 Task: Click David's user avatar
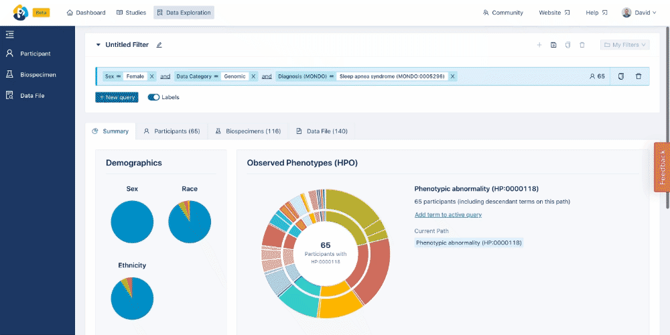(x=626, y=13)
